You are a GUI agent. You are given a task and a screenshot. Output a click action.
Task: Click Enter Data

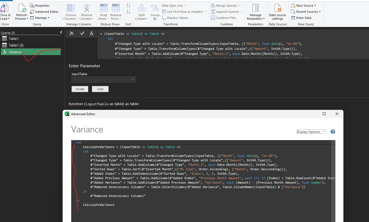click(301, 18)
